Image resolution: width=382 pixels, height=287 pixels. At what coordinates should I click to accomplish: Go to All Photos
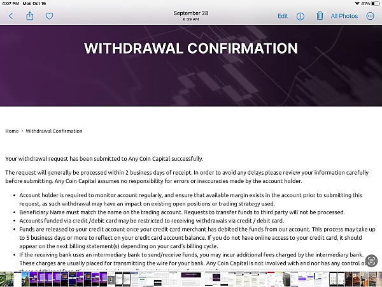tap(344, 16)
